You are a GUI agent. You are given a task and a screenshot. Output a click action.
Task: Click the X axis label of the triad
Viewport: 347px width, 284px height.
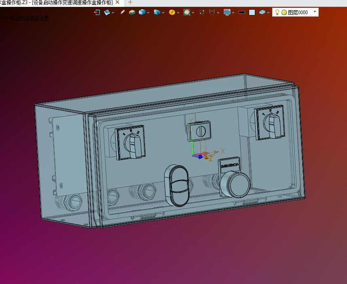[222, 151]
